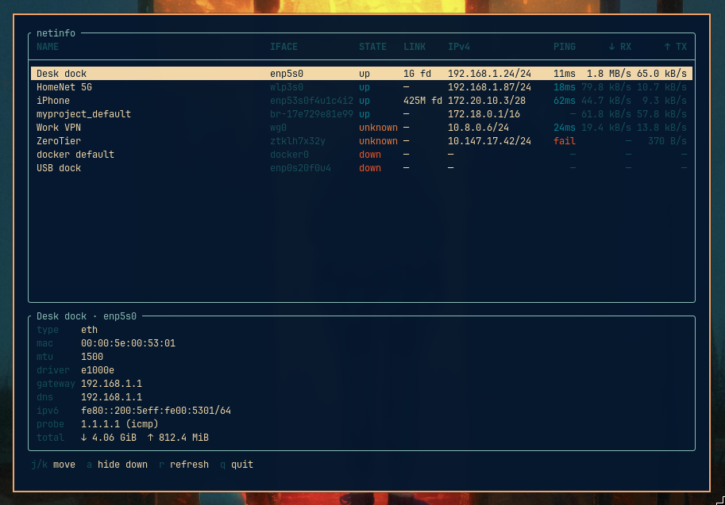
Task: Select the ZeroTier row
Action: tap(361, 141)
